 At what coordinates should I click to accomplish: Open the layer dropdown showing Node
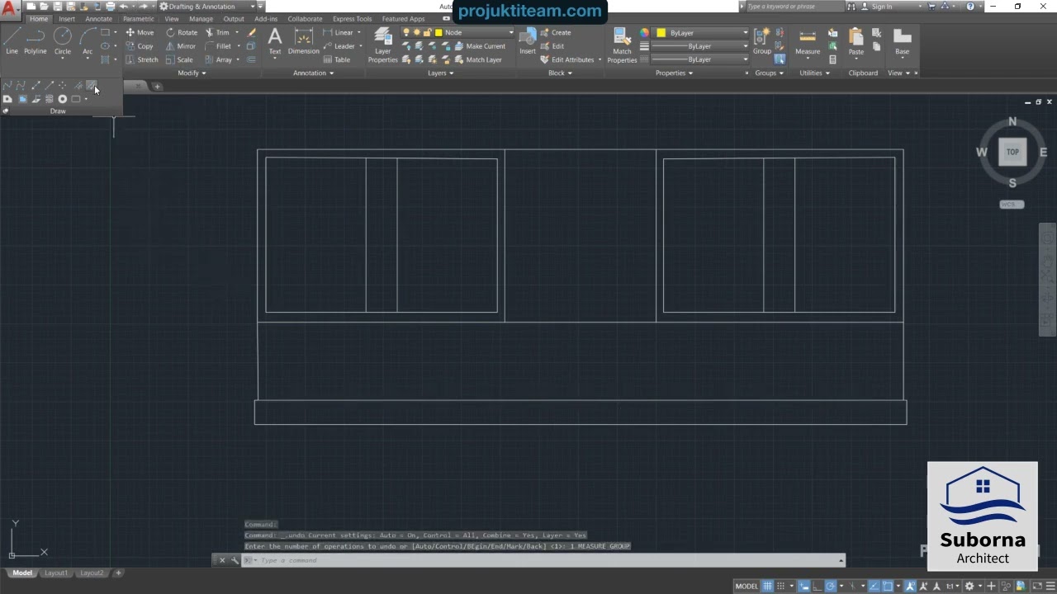click(458, 33)
